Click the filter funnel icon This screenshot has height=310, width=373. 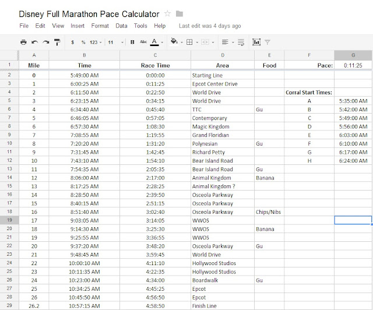pyautogui.click(x=268, y=43)
